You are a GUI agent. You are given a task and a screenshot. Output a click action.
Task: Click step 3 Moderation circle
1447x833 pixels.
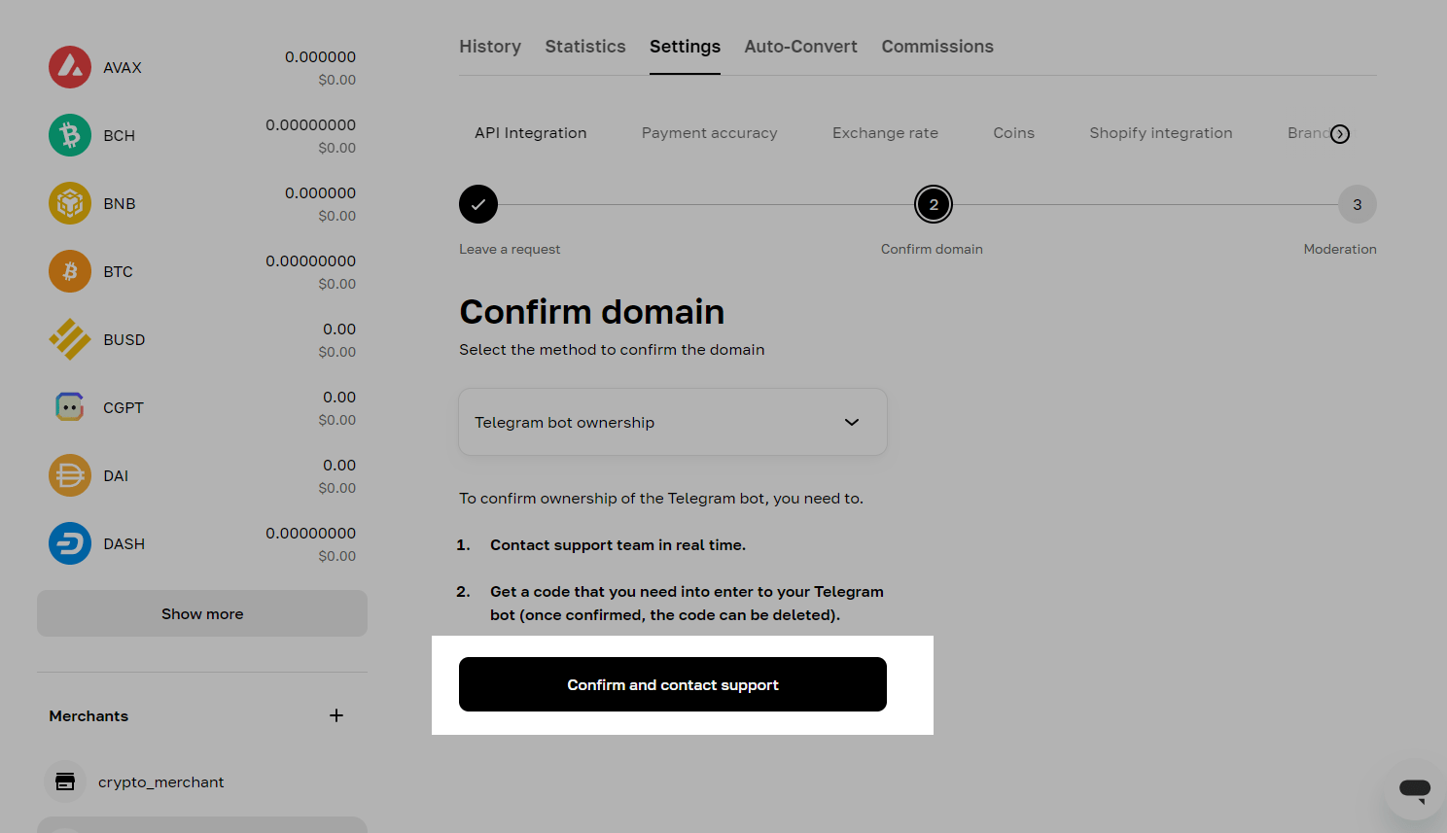tap(1357, 204)
